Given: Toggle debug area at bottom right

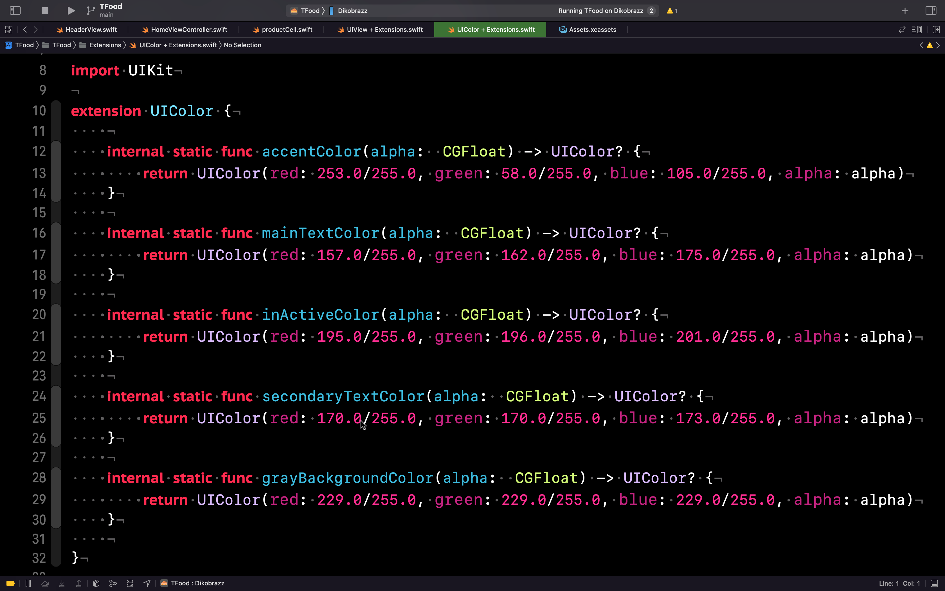Looking at the screenshot, I should [x=934, y=583].
